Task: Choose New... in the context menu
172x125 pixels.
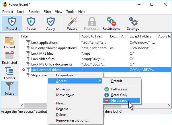Action: tap(75, 103)
